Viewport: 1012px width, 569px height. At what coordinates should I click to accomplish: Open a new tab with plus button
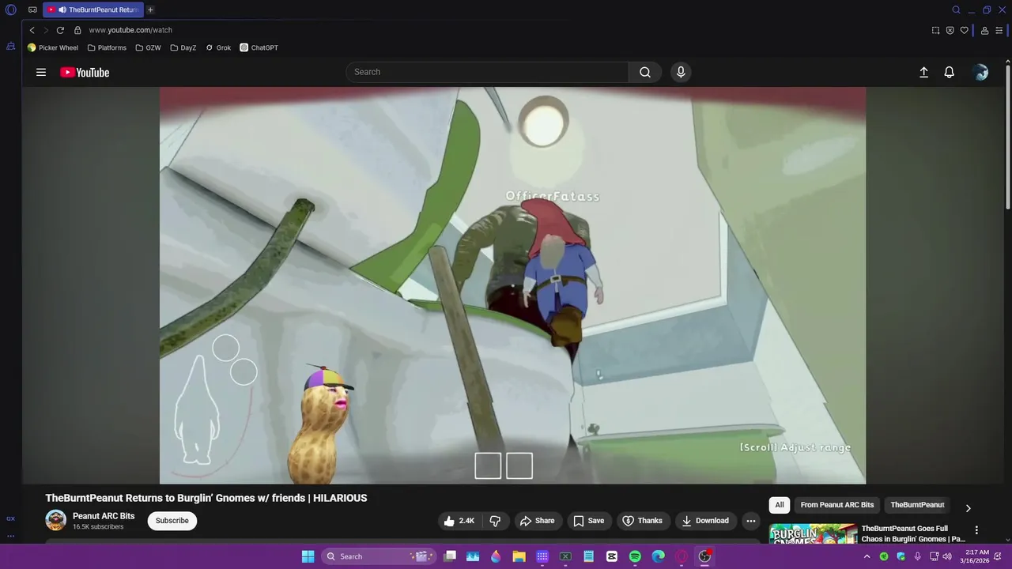[150, 10]
